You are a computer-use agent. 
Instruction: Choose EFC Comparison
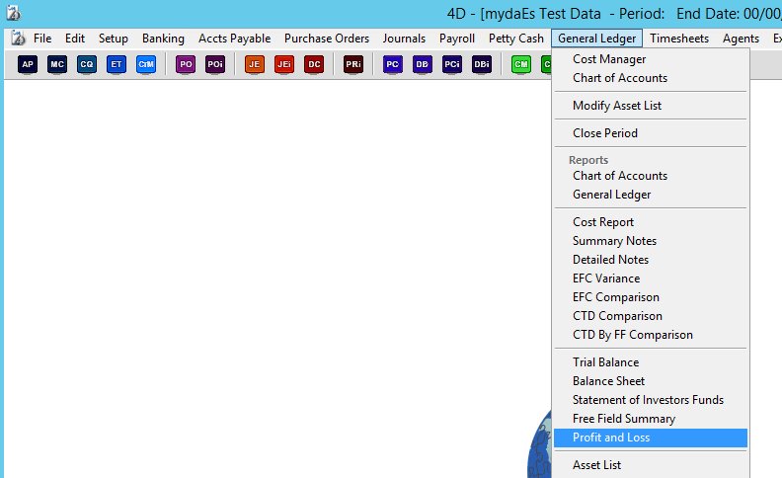pyautogui.click(x=651, y=297)
